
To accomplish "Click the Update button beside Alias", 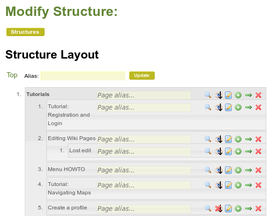I will click(x=142, y=75).
